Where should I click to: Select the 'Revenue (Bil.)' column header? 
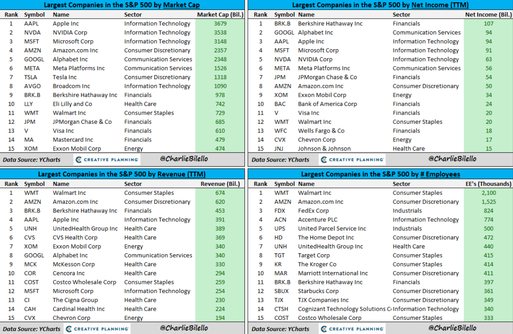(x=220, y=184)
